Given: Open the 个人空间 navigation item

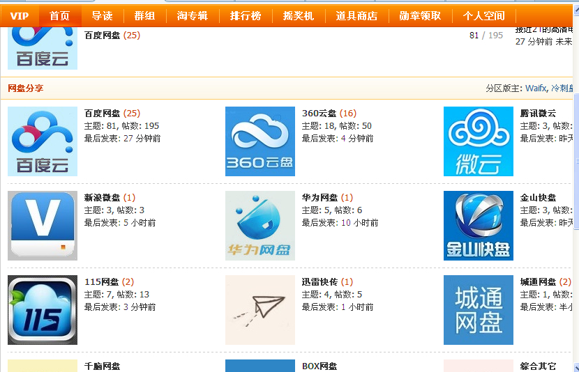Looking at the screenshot, I should click(483, 16).
